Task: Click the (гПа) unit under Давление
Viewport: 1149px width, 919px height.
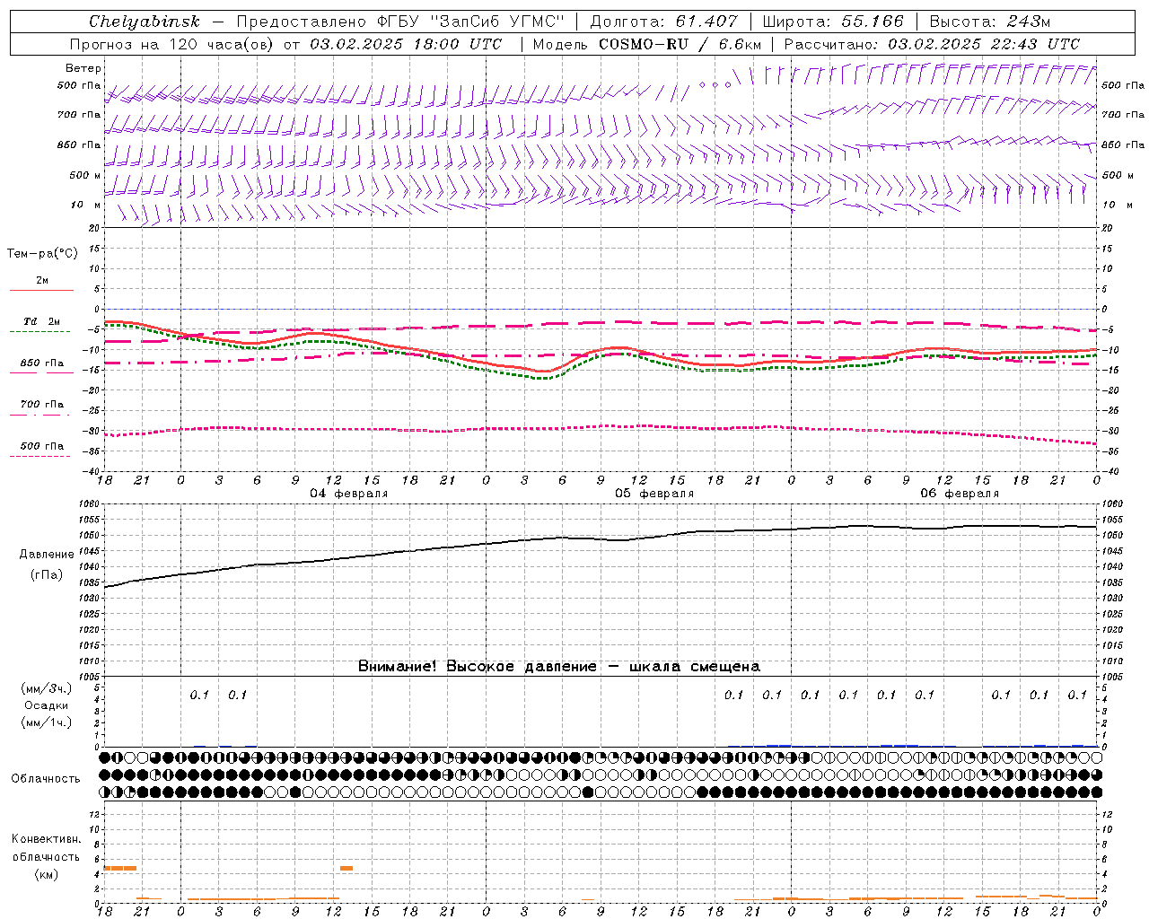Action: [47, 575]
